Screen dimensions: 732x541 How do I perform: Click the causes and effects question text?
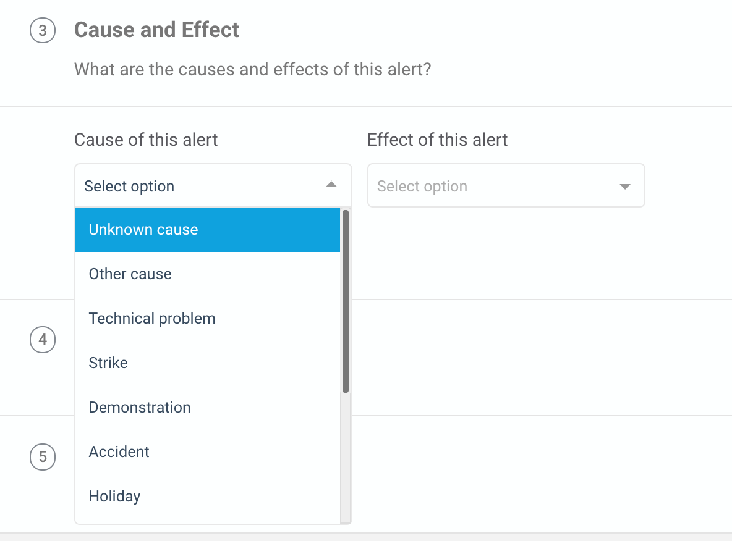point(253,70)
